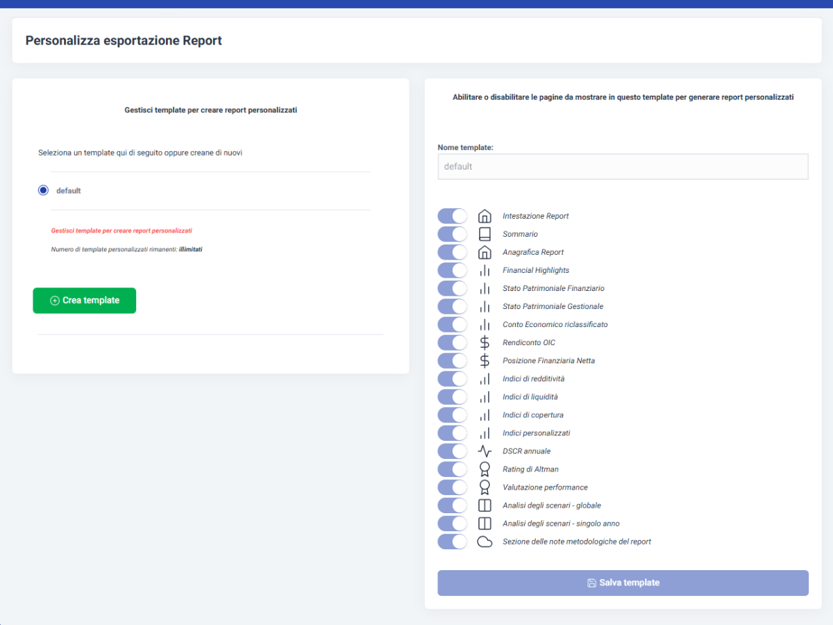The height and width of the screenshot is (625, 833).
Task: Click the Rating di Altman label
Action: pos(531,469)
